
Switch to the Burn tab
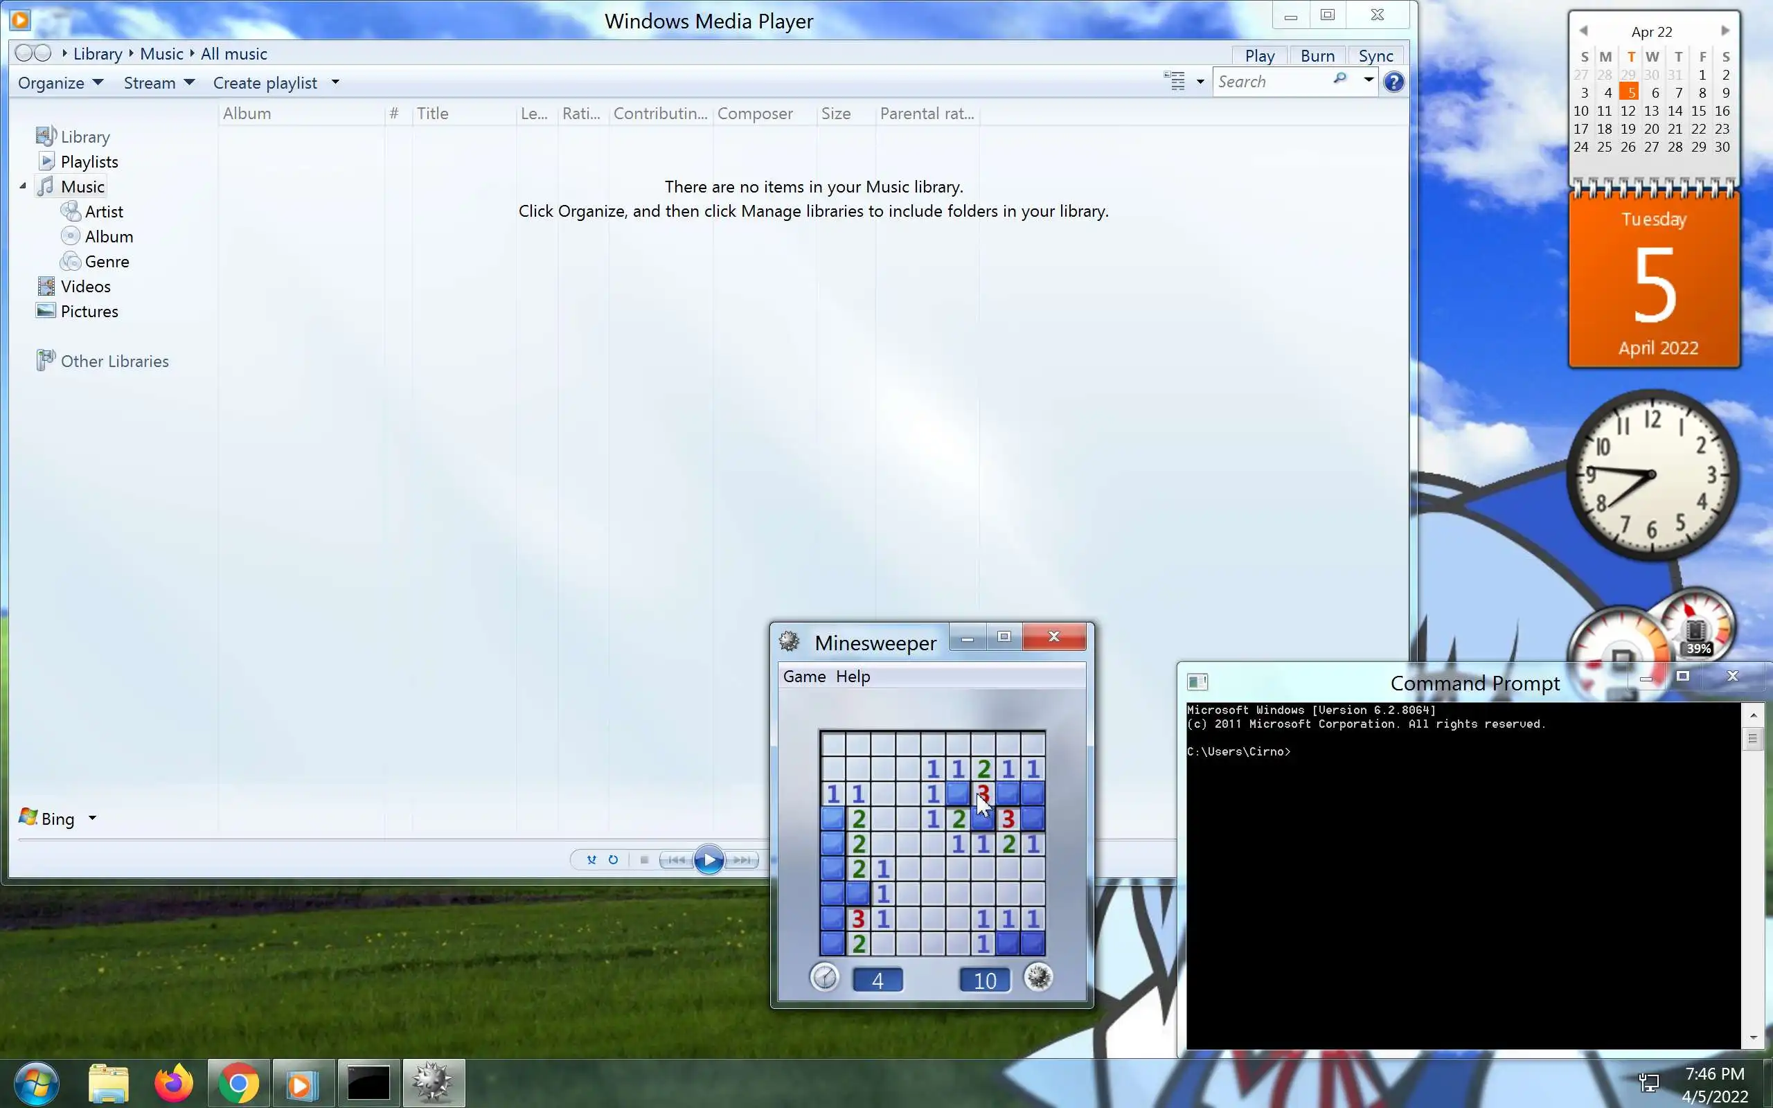point(1317,55)
